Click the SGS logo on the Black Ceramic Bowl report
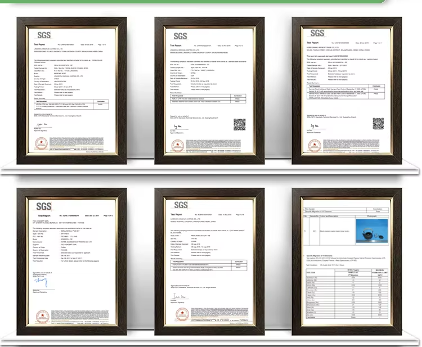The image size is (422, 347). 43,35
